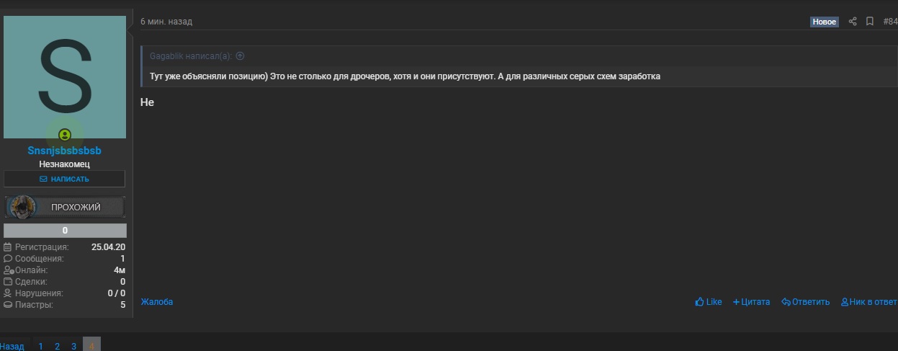Click the Пиастры coins icon
The height and width of the screenshot is (351, 898).
pos(8,305)
